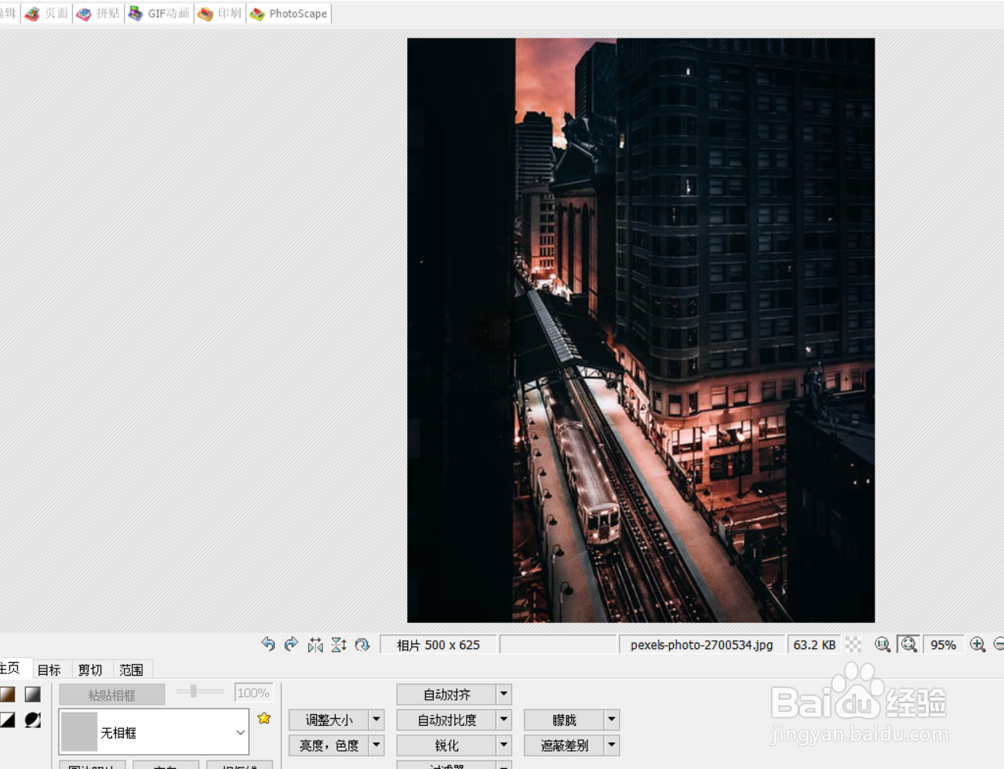The height and width of the screenshot is (769, 1004).
Task: Click the 95% zoom level field
Action: (x=943, y=644)
